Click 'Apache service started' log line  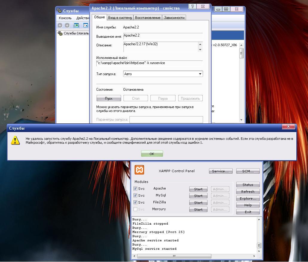coord(155,240)
